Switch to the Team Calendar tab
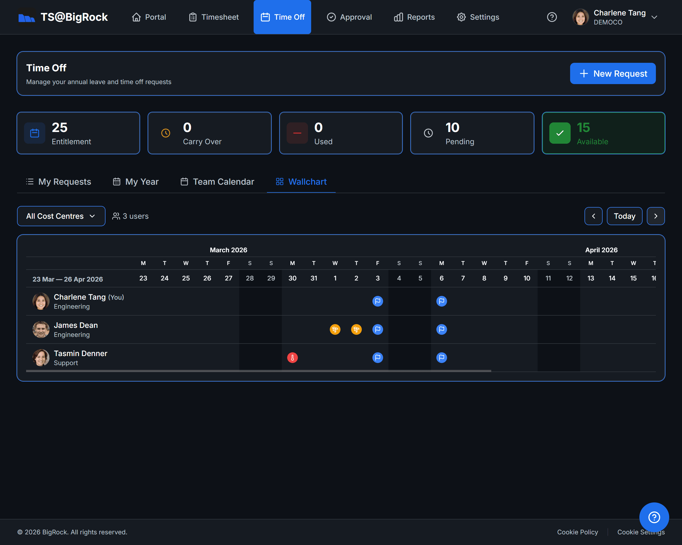This screenshot has height=545, width=682. (217, 182)
